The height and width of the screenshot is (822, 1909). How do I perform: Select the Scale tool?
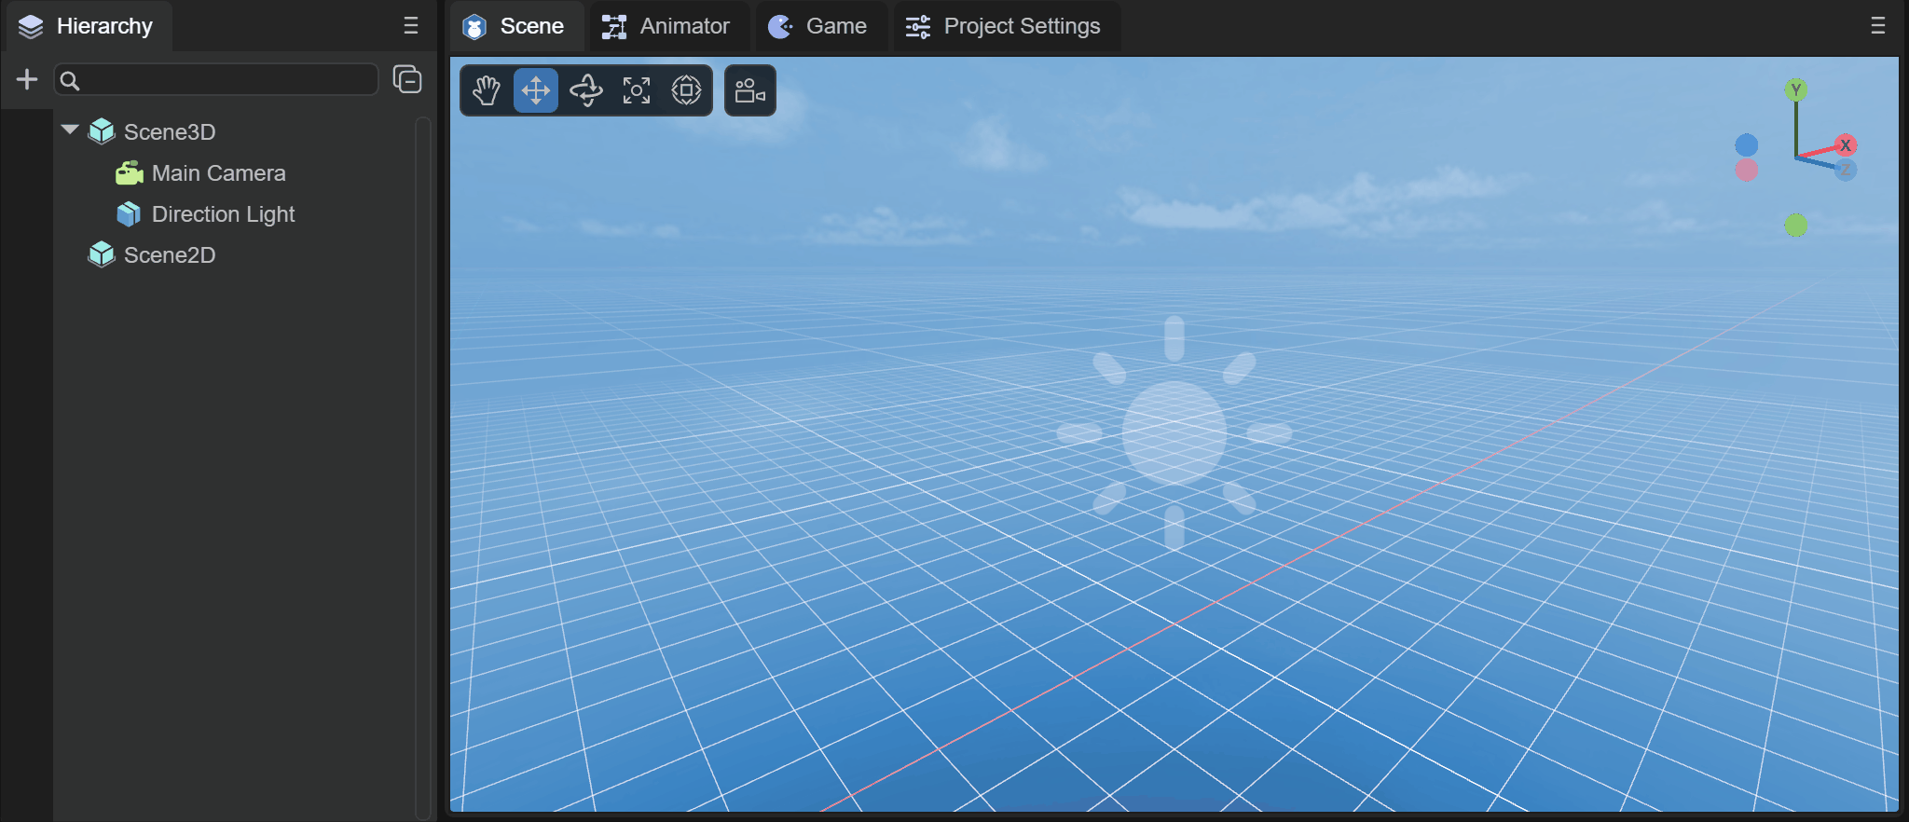pos(637,90)
